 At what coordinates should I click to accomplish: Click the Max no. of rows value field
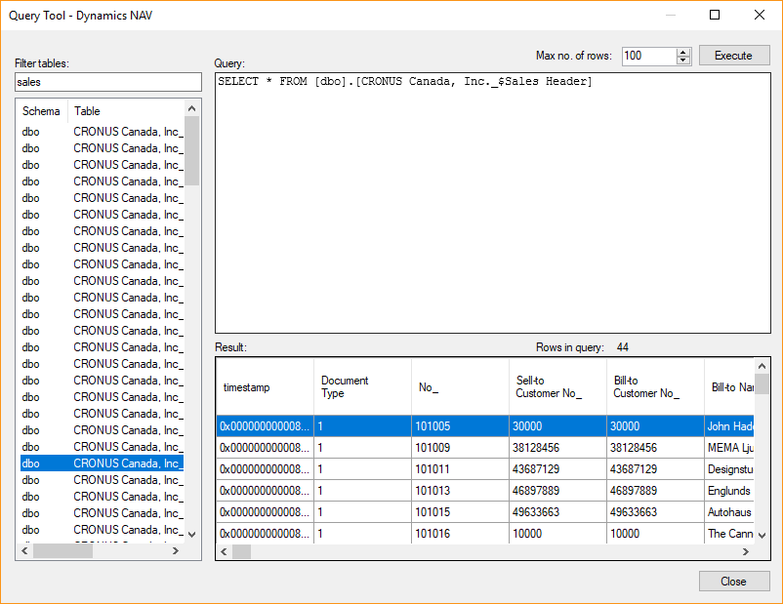[649, 56]
